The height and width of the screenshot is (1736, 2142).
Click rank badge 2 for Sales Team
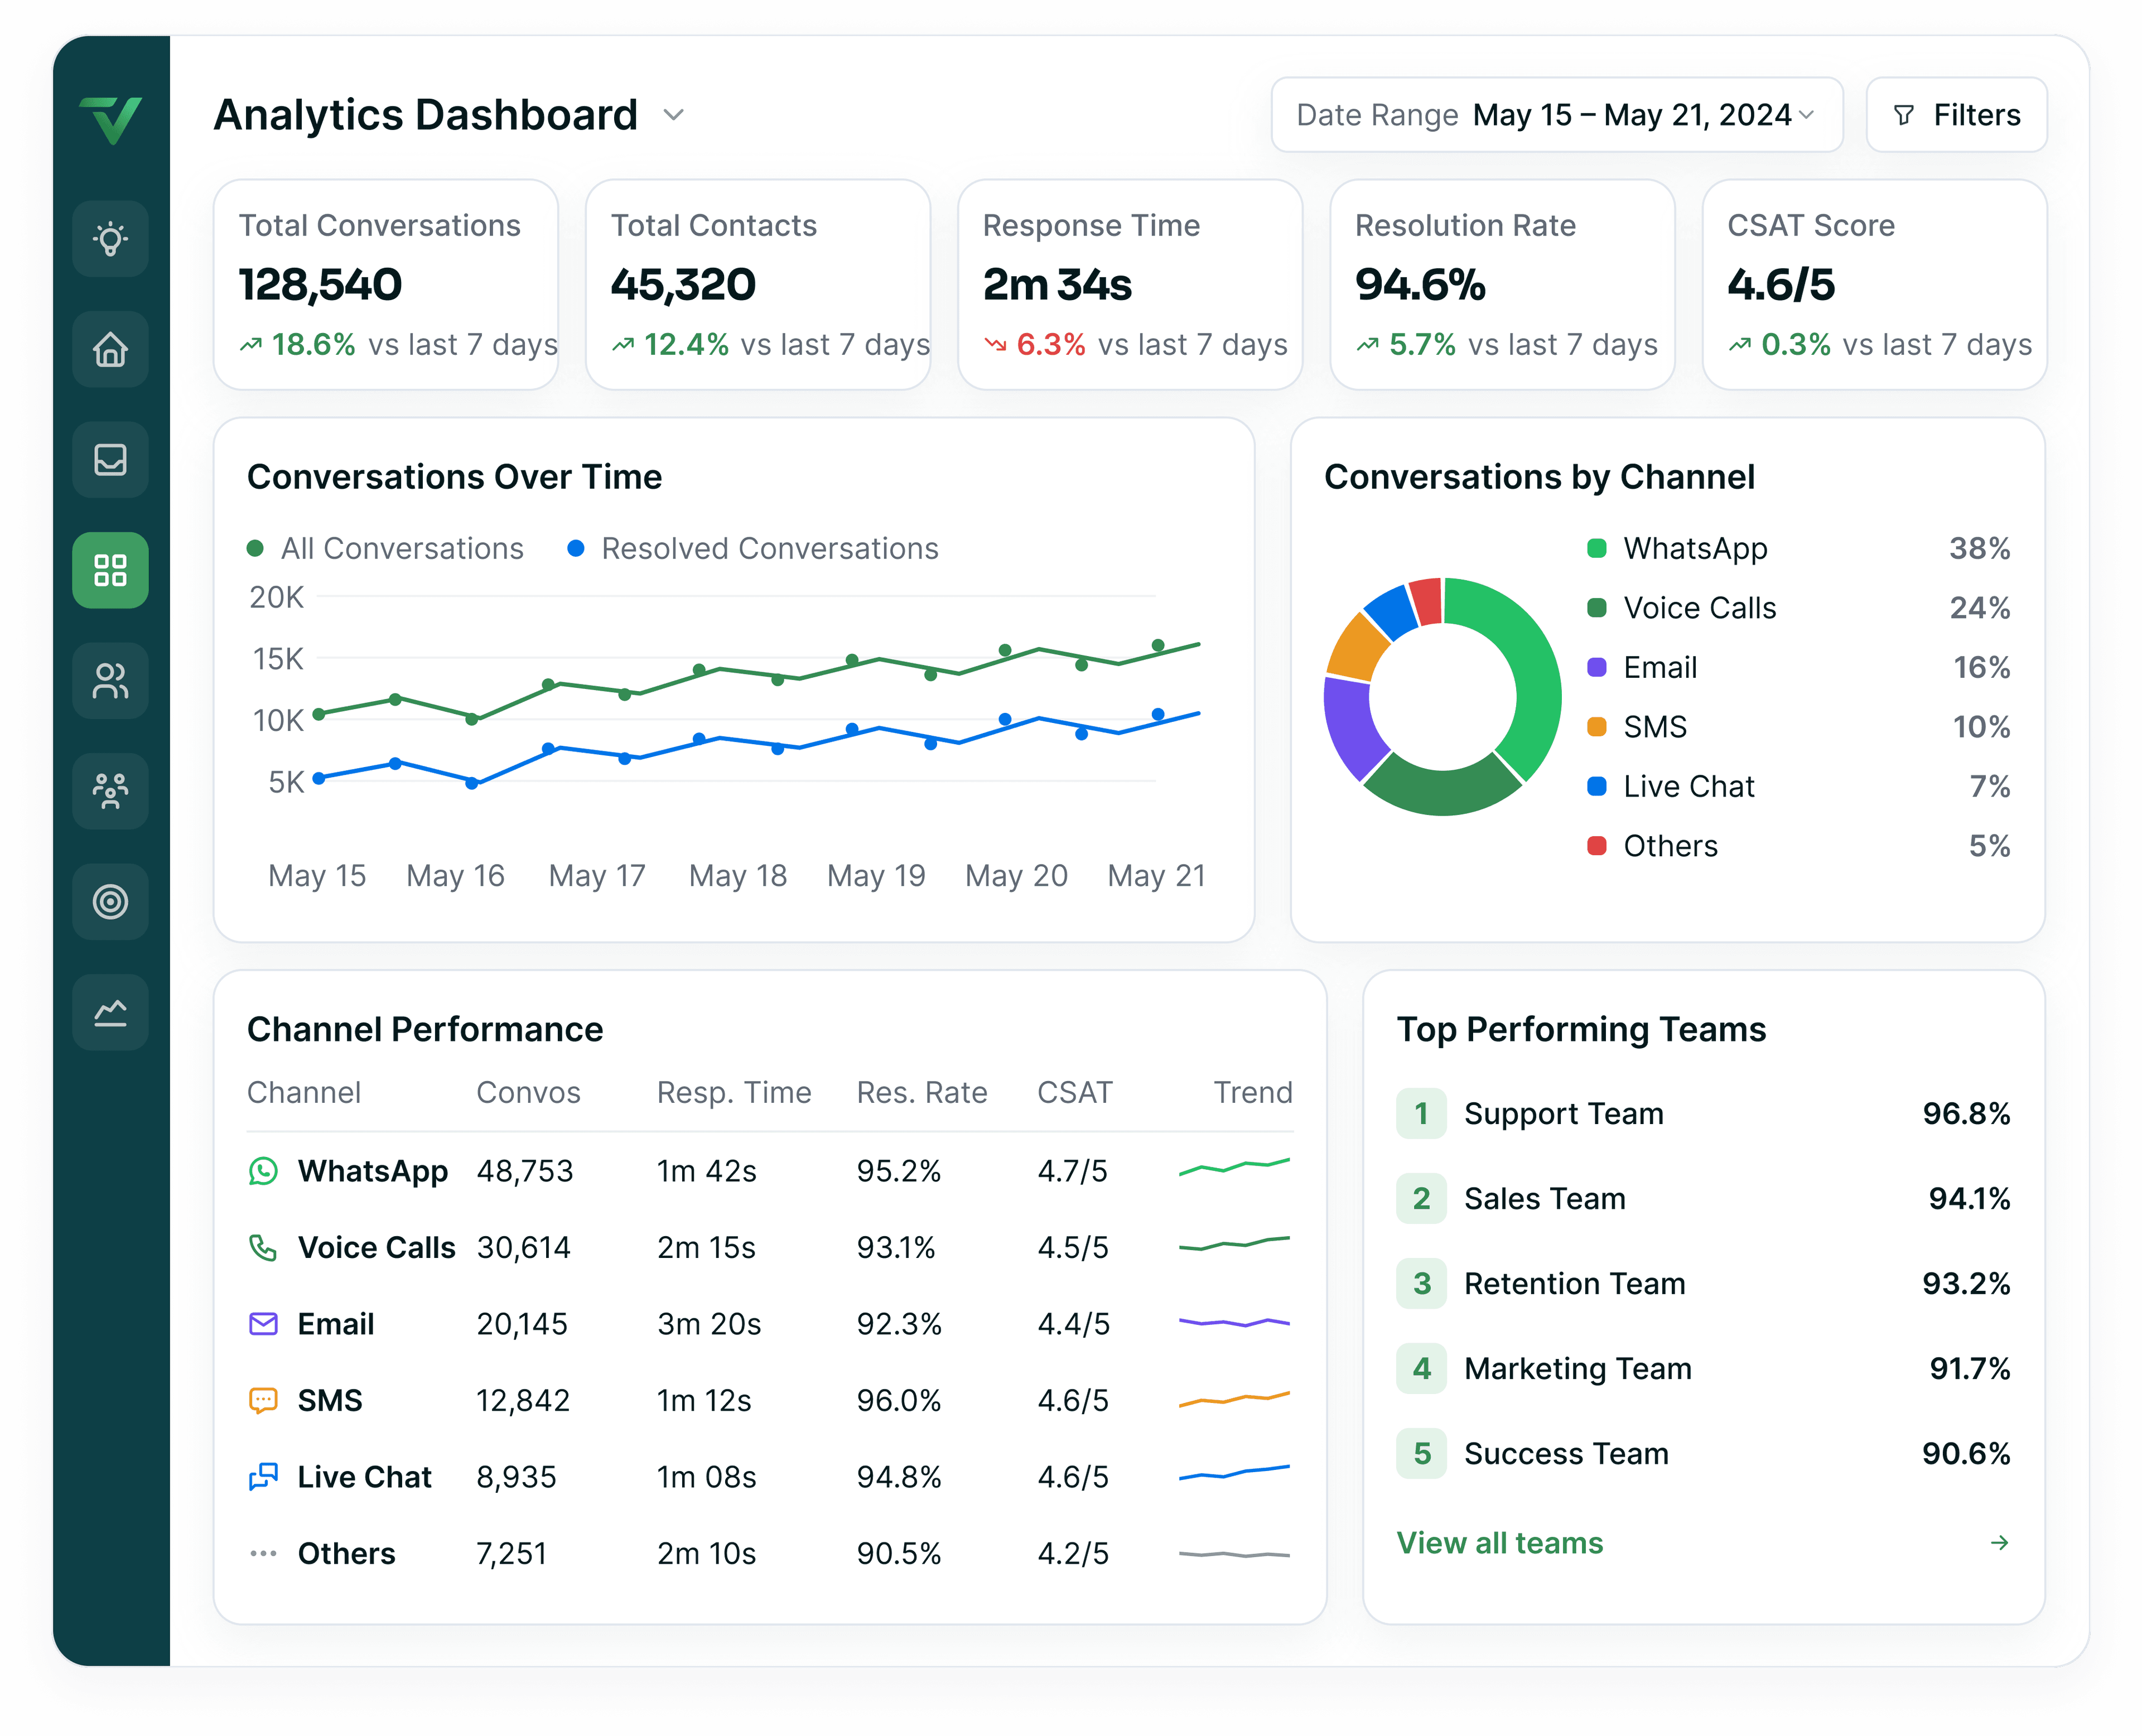coord(1421,1199)
